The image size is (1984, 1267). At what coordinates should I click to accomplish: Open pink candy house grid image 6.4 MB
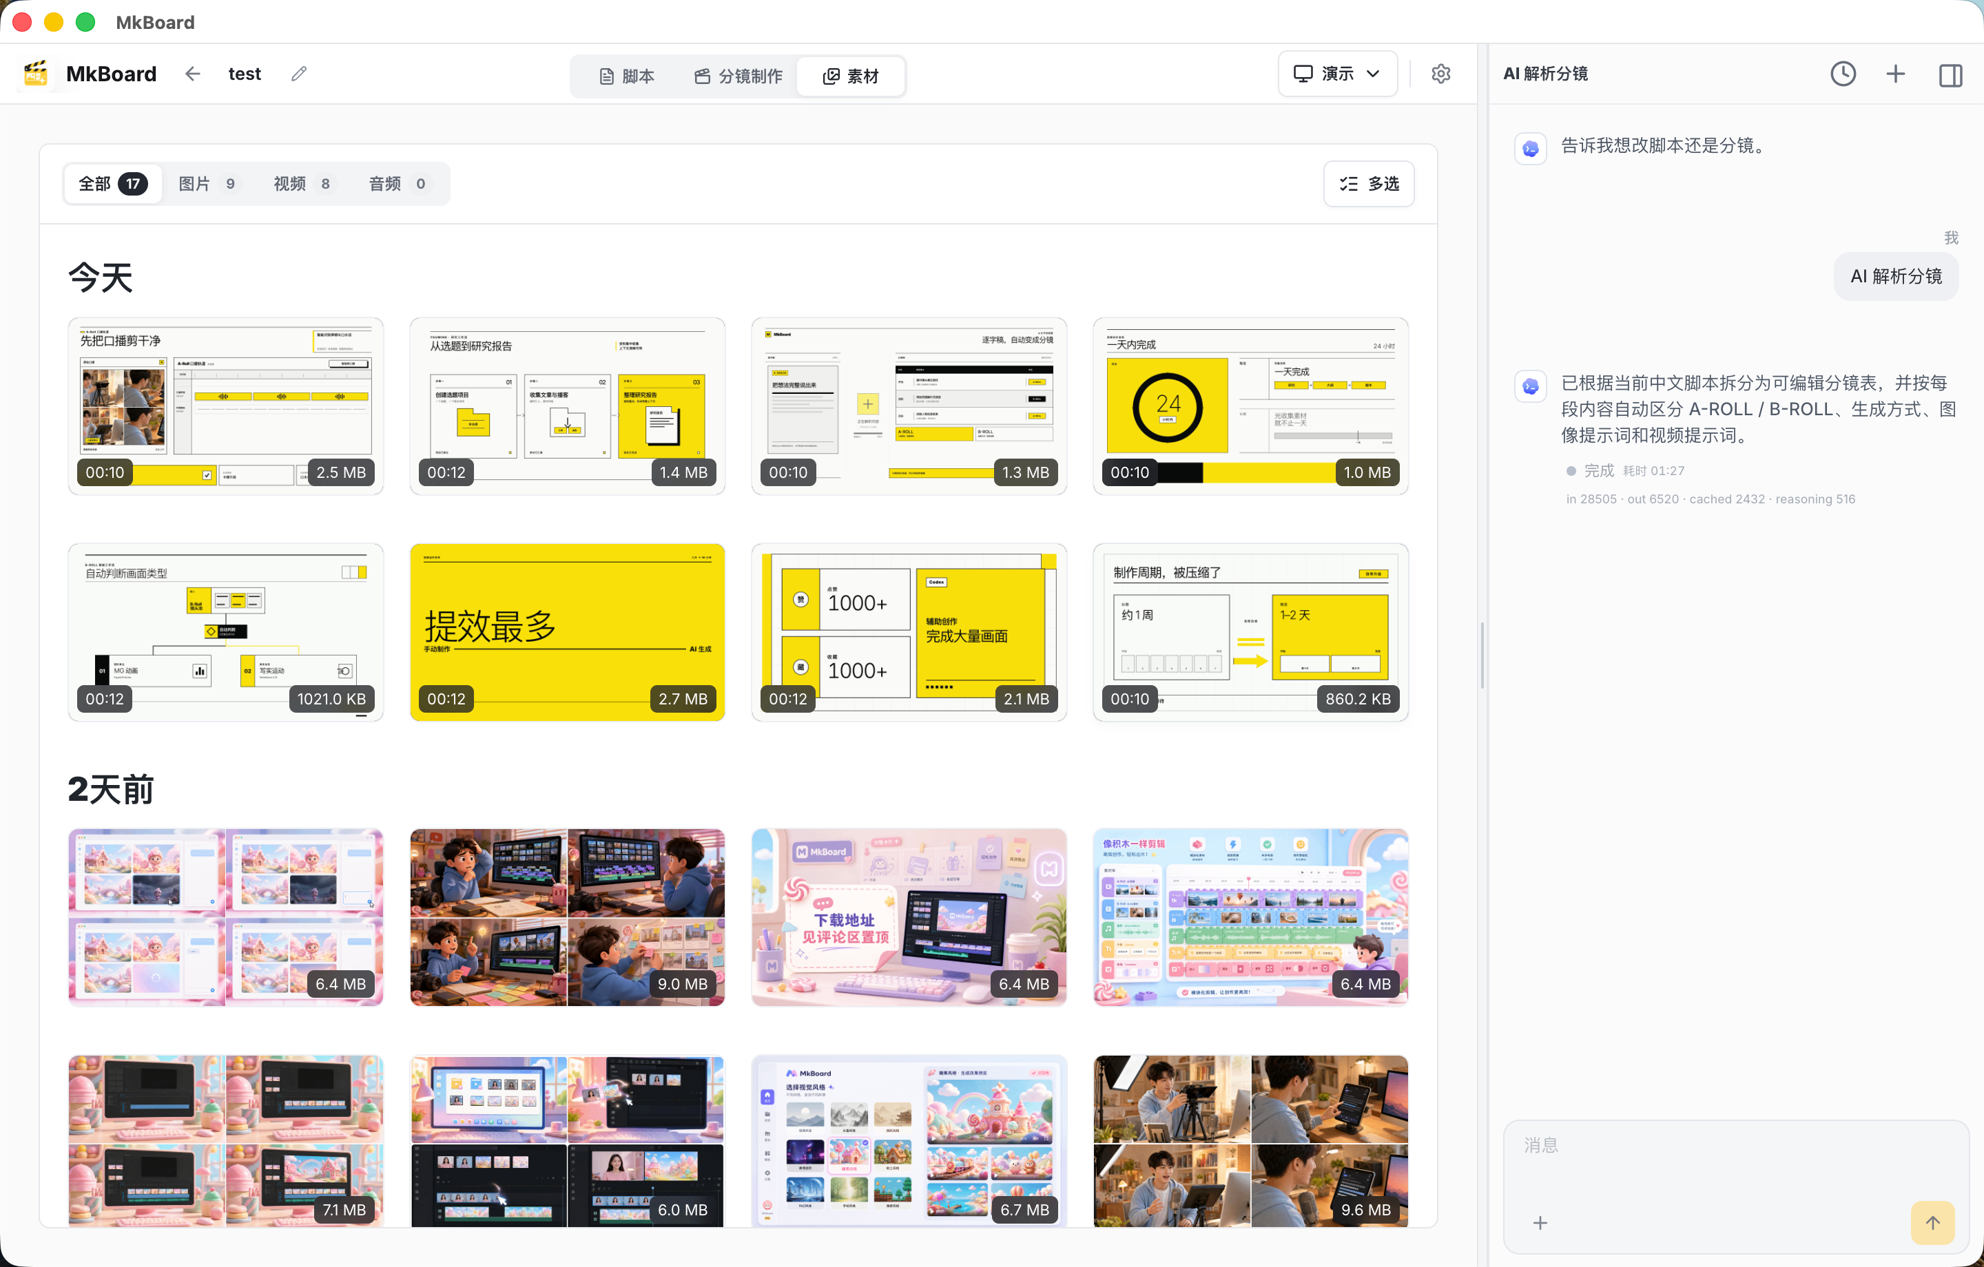click(x=226, y=918)
